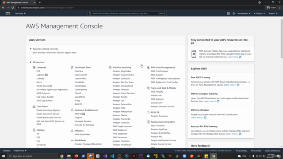Click the external link icon beside AWS IQ
283x159 pixels.
(x=84, y=114)
